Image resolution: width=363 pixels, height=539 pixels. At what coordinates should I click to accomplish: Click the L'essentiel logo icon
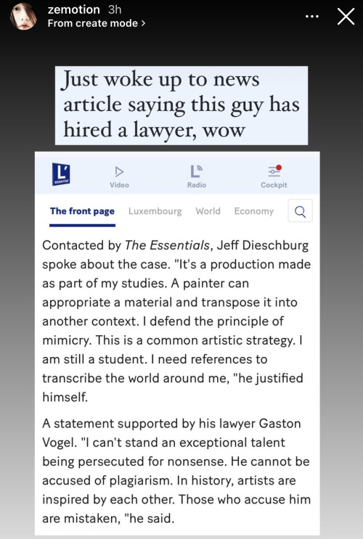(x=61, y=174)
